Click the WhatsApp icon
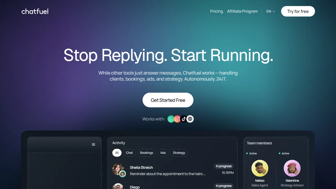 [171, 119]
